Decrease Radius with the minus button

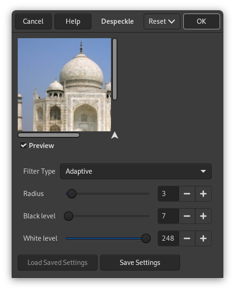point(187,194)
